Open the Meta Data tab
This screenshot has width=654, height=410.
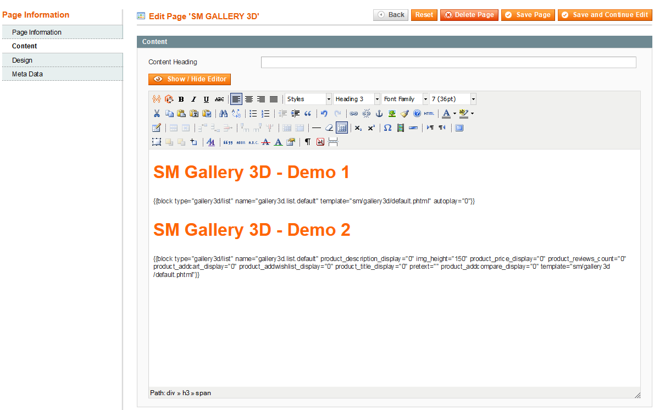coord(63,74)
